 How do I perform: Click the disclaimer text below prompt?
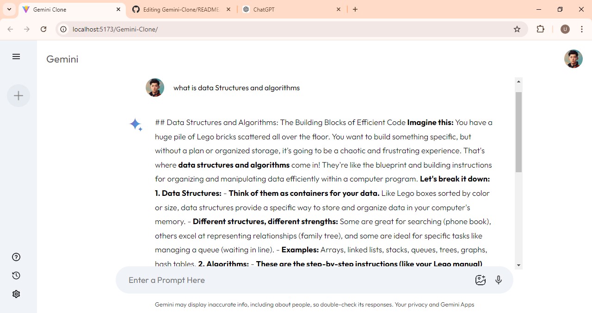click(314, 305)
